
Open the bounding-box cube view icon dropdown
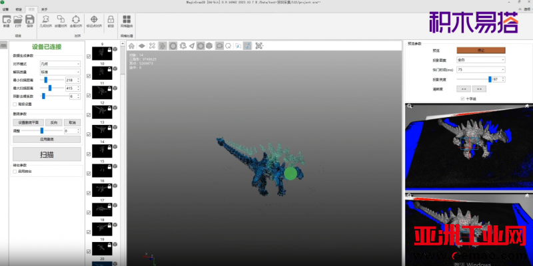259,46
